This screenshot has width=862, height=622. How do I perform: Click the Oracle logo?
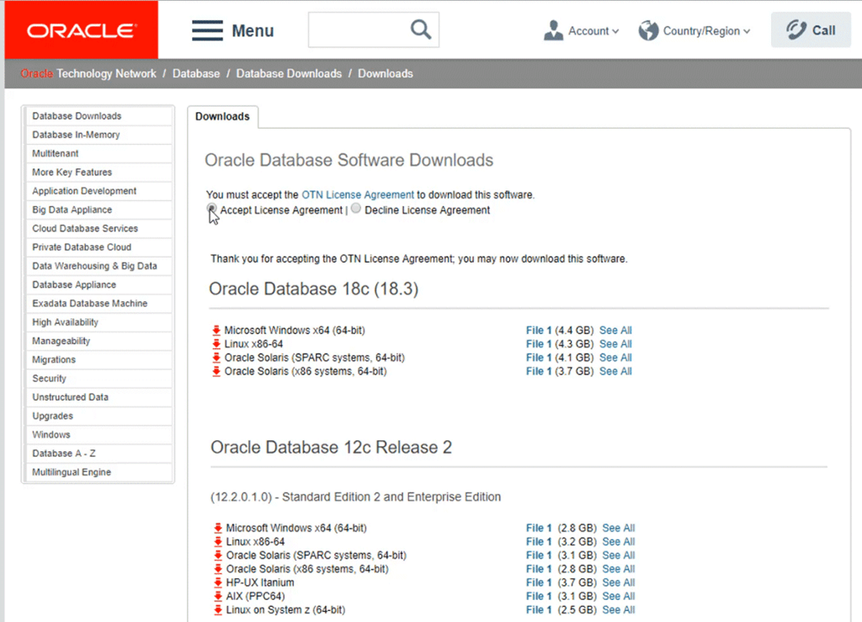82,30
